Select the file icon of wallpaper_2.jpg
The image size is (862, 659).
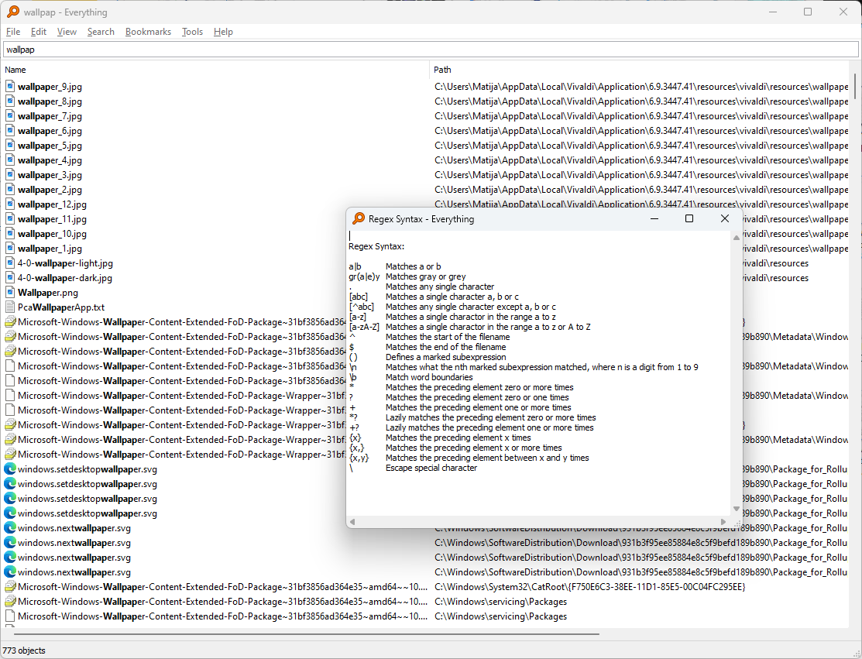[x=10, y=190]
